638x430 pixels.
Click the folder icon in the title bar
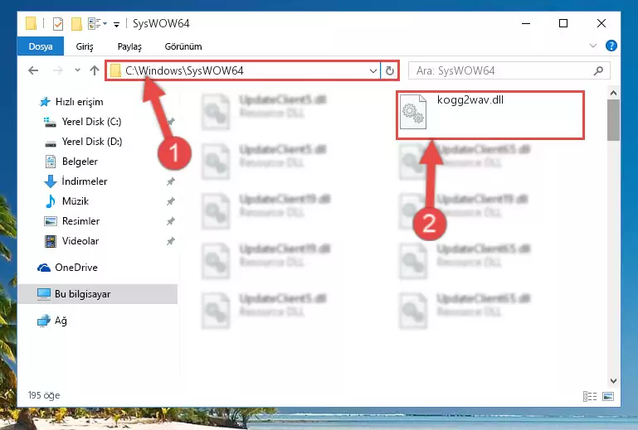[x=31, y=23]
